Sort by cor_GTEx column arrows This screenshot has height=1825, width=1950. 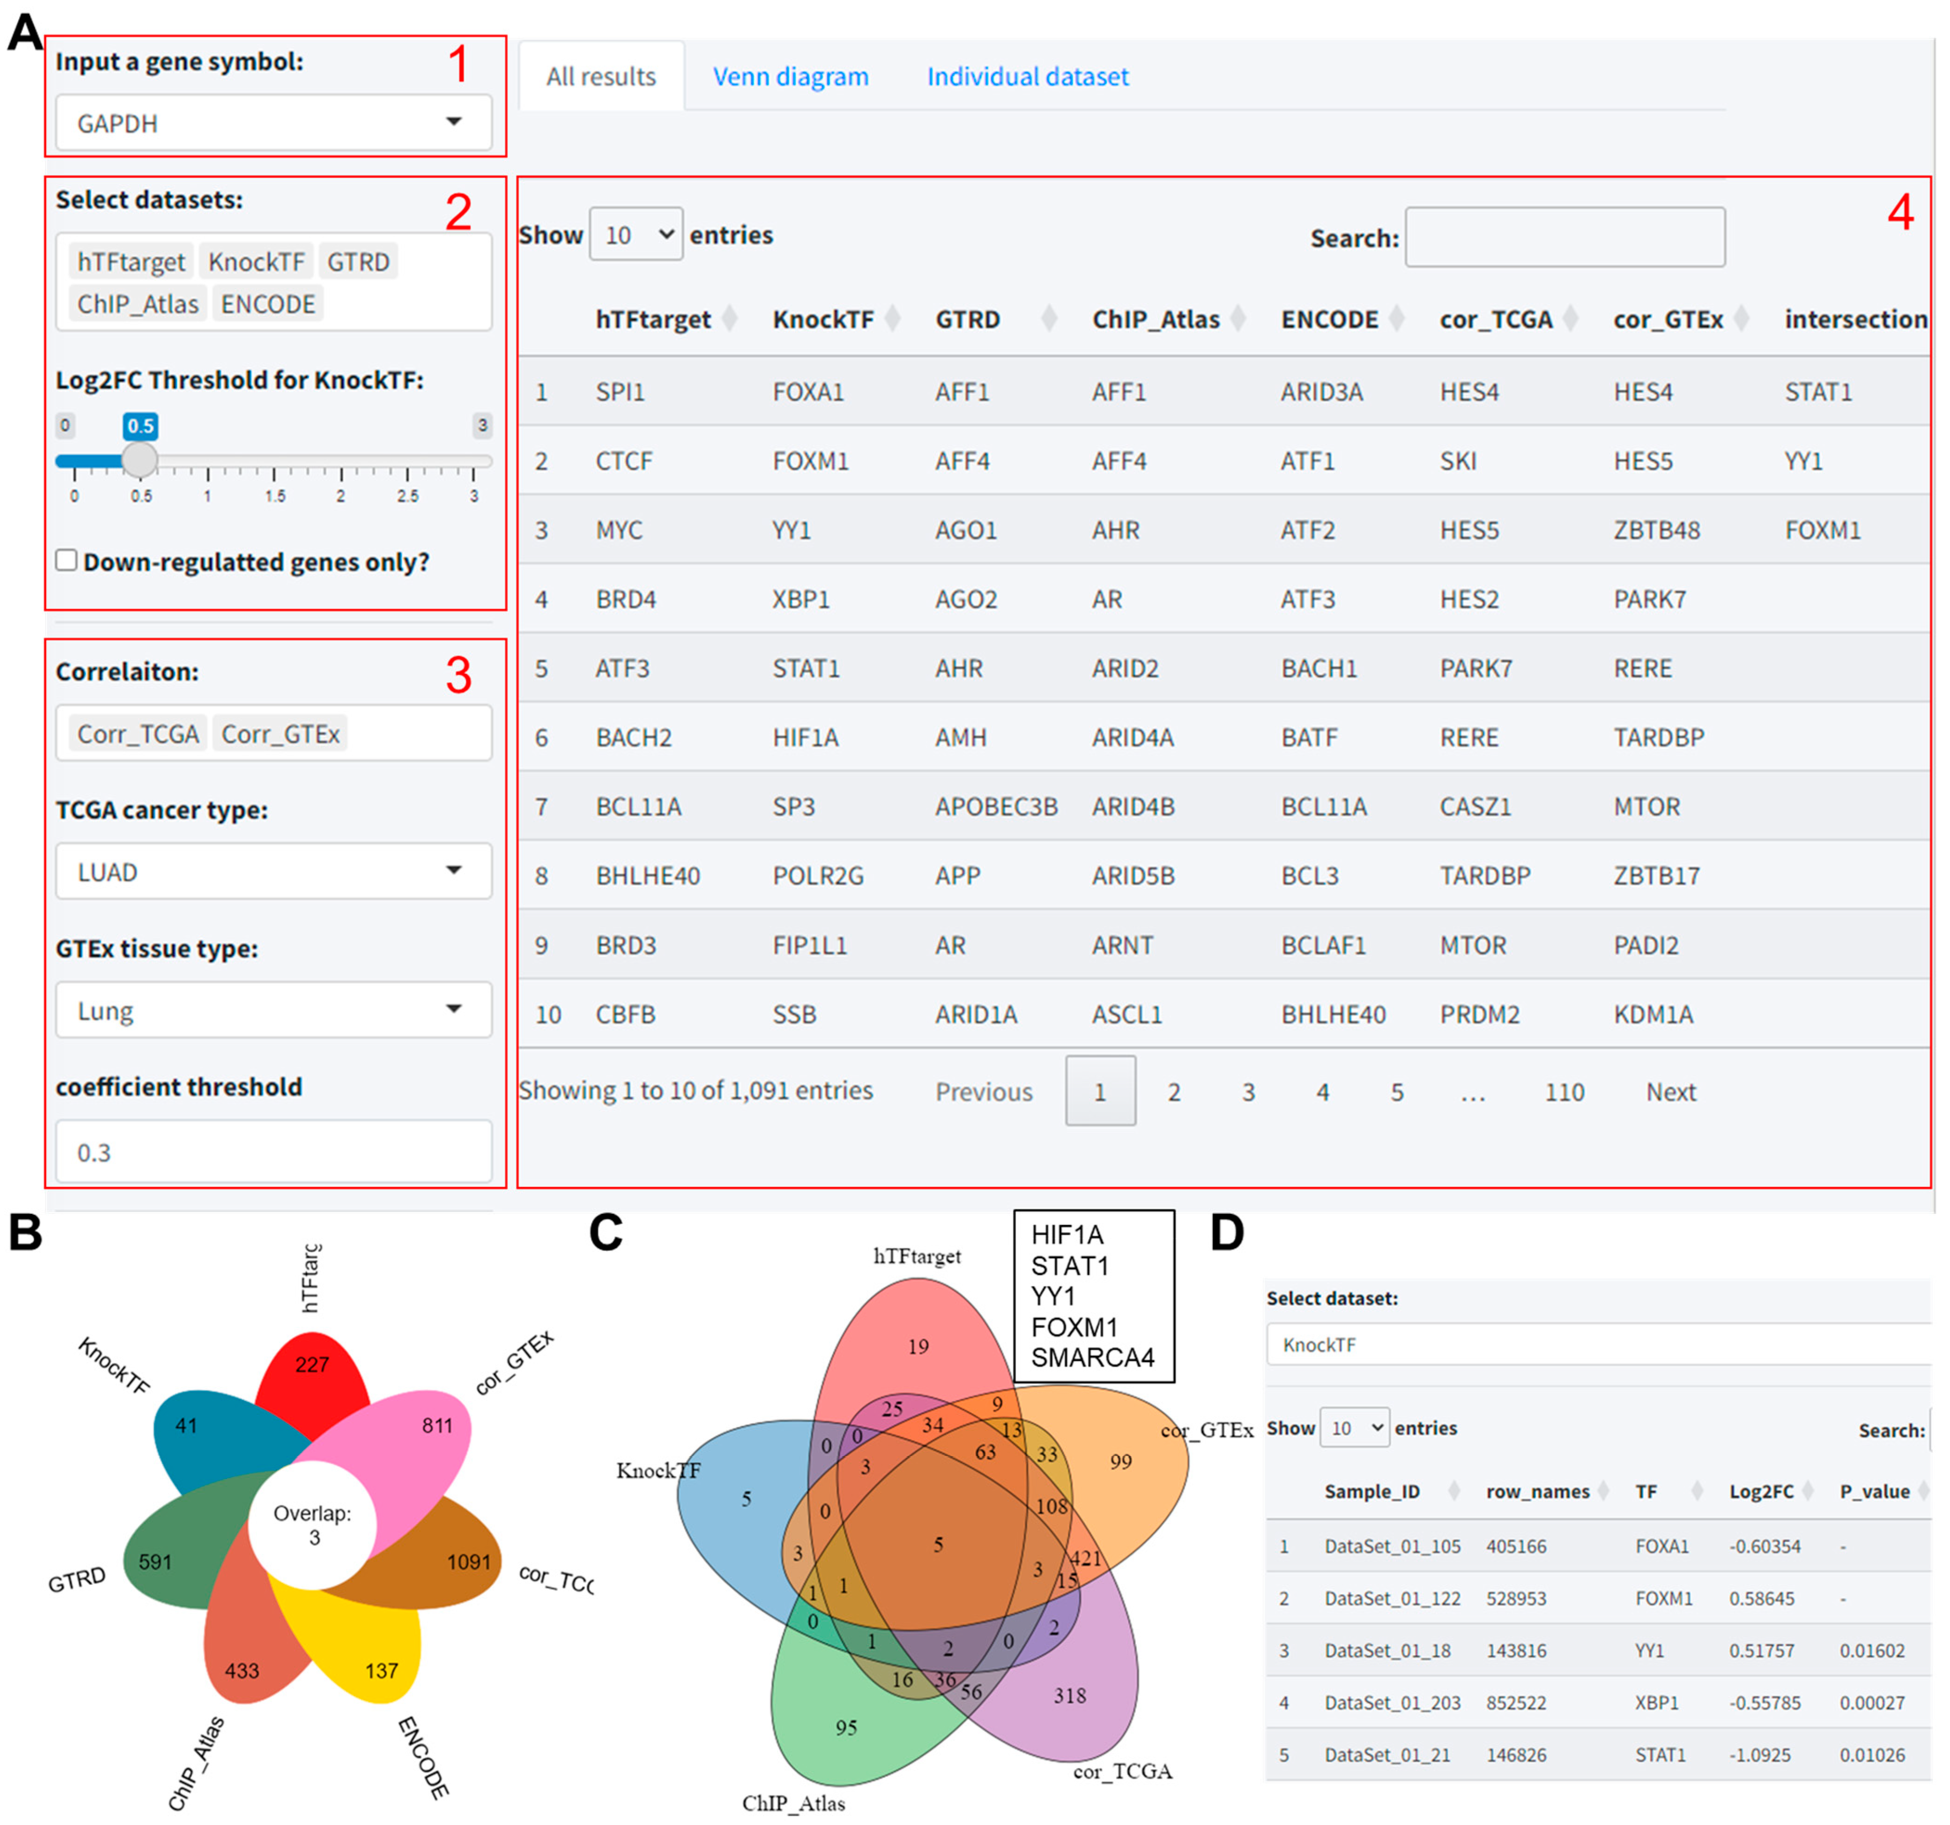1741,319
